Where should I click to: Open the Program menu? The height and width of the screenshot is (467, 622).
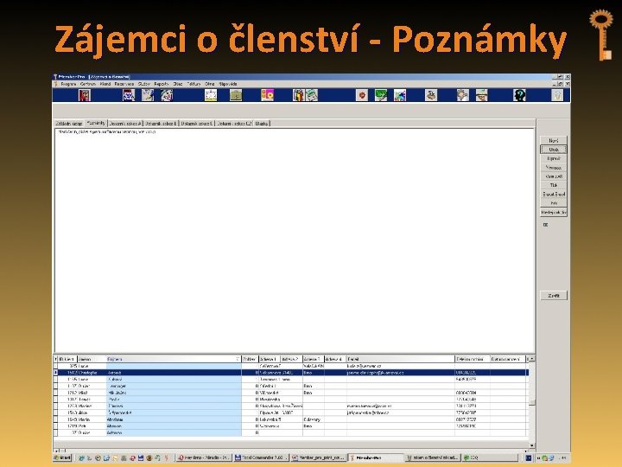[68, 84]
